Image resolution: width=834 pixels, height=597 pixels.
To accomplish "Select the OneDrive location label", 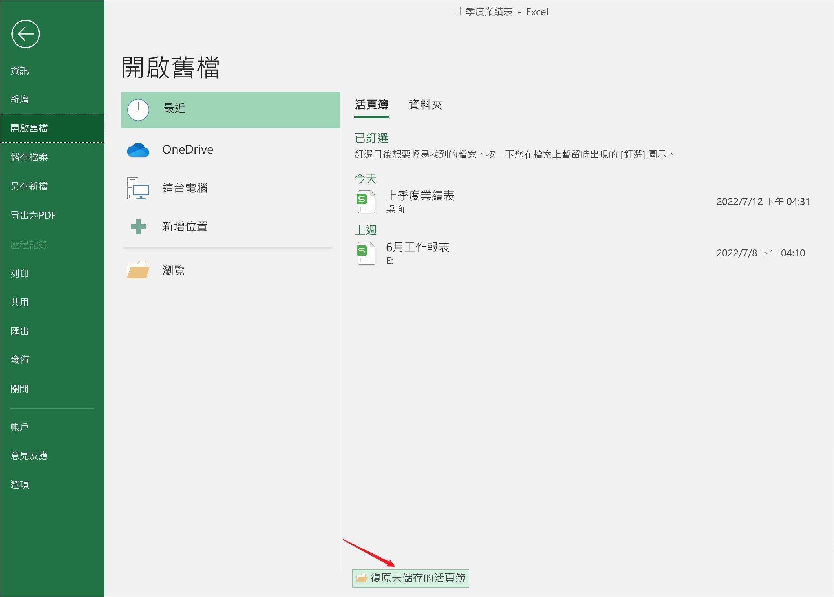I will 188,150.
